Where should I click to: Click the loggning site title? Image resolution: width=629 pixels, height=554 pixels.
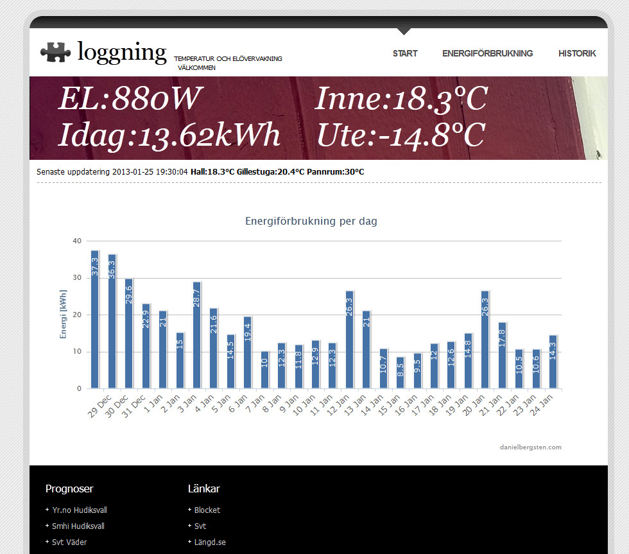tap(121, 52)
